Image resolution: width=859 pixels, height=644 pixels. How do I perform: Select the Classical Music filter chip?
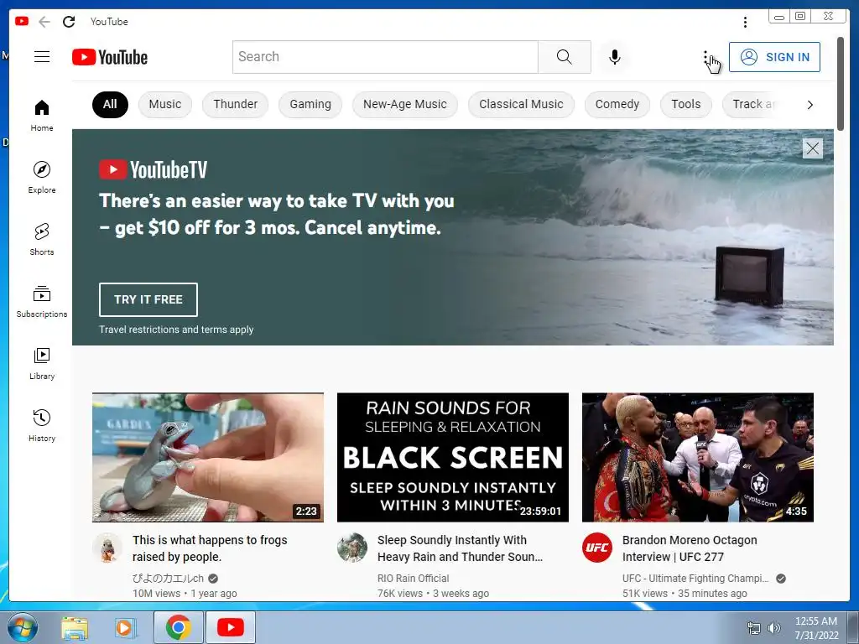click(x=521, y=105)
